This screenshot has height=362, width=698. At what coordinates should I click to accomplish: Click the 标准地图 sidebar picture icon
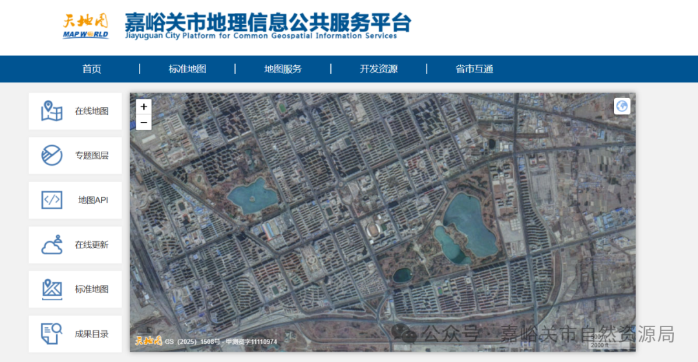(52, 290)
